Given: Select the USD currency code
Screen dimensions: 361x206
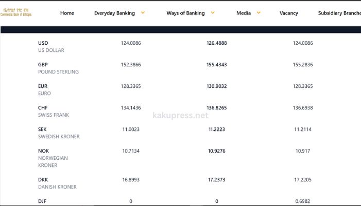Looking at the screenshot, I should click(43, 43).
